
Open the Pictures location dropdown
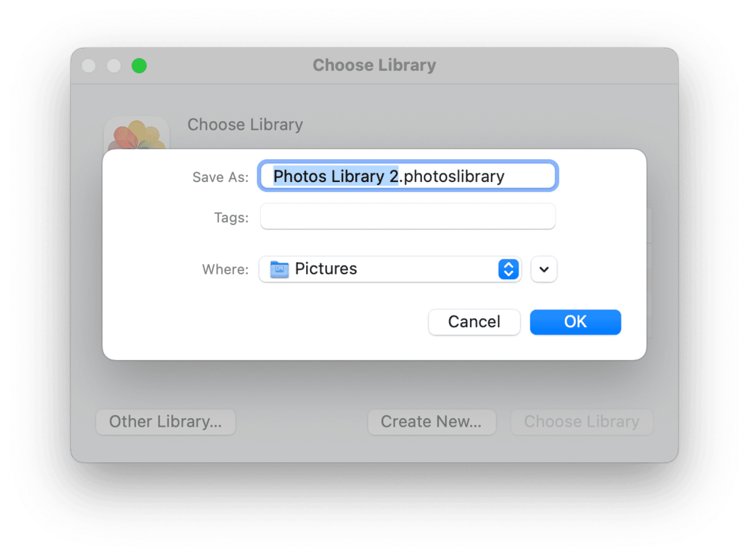pos(388,269)
